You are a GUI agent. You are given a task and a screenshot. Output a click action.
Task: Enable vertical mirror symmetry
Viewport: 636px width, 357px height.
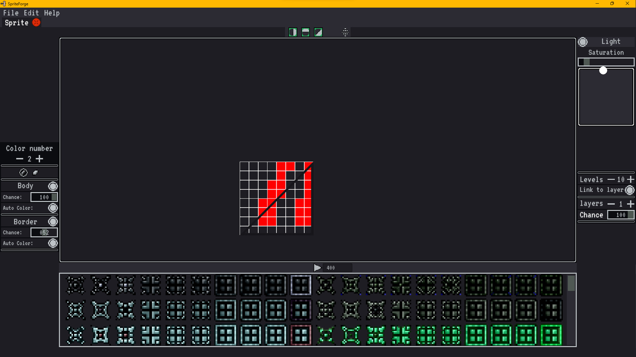pyautogui.click(x=293, y=32)
